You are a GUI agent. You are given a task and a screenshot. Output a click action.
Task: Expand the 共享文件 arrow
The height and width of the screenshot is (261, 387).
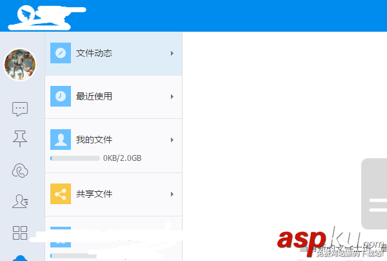coord(172,194)
